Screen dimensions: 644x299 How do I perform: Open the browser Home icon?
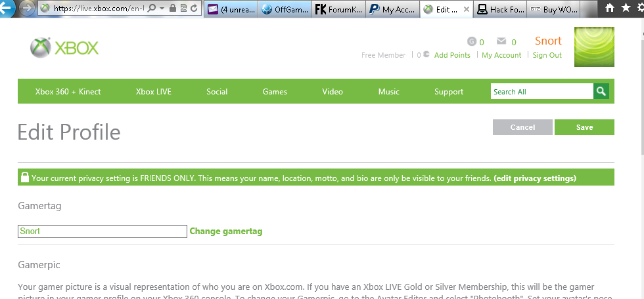pos(610,7)
